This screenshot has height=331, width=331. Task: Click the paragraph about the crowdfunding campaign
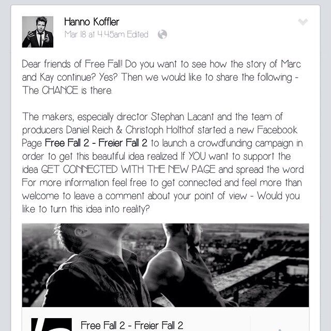pos(163,163)
